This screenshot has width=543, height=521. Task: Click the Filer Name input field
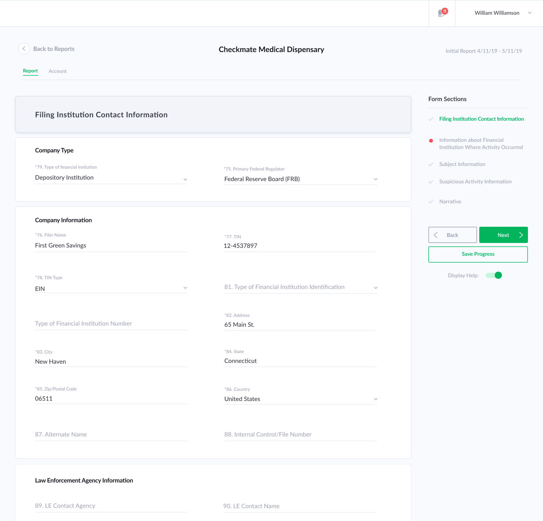point(111,246)
